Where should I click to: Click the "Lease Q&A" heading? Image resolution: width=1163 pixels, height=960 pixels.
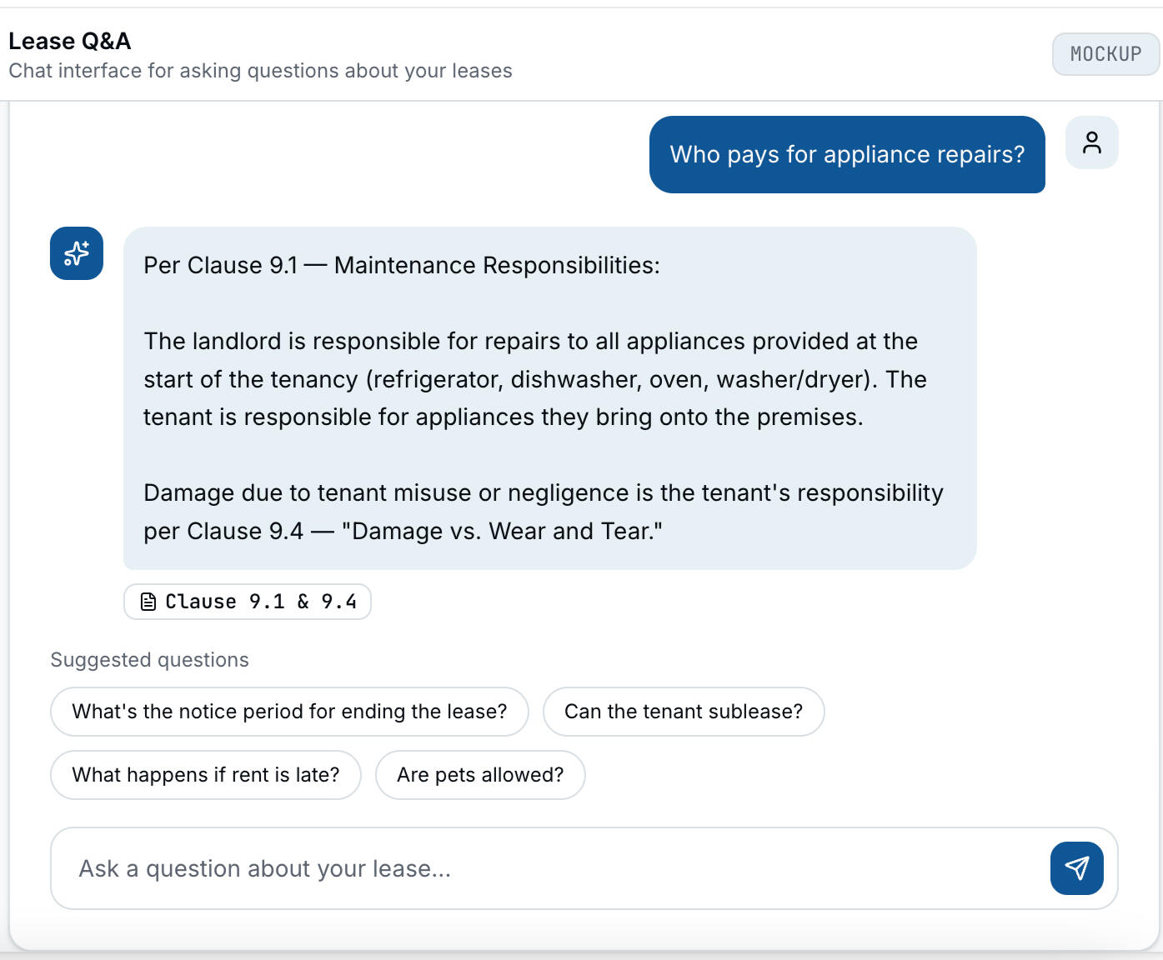point(70,41)
